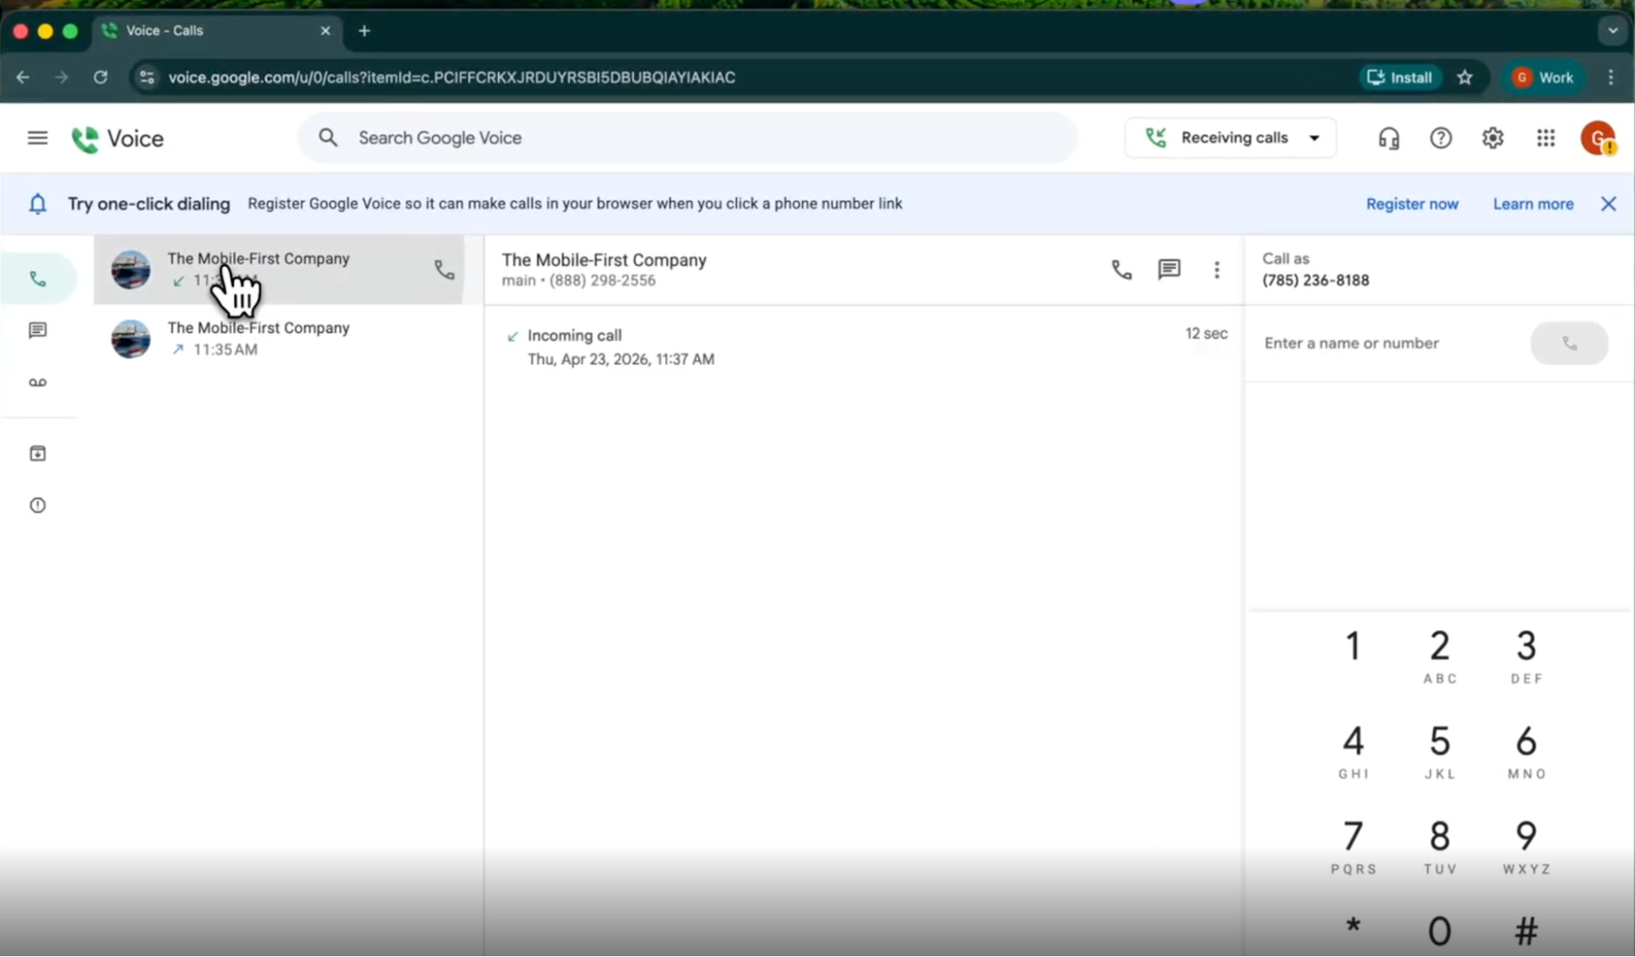Viewport: 1635px width, 957px height.
Task: Bookmark this page with star icon
Action: point(1465,78)
